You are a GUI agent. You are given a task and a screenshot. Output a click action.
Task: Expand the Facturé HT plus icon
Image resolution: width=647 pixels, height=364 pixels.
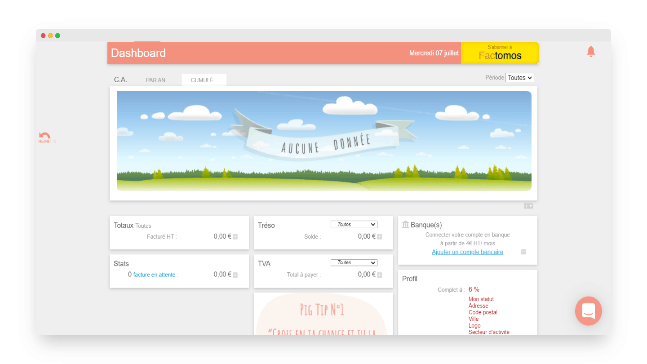click(x=235, y=237)
